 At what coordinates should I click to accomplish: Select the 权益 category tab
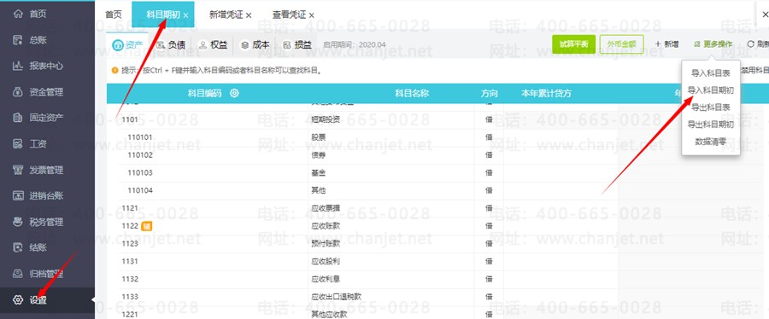click(213, 45)
